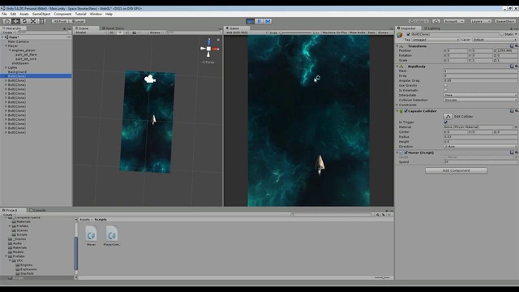The image size is (519, 292).
Task: Click the Mover C# script file
Action: [91, 234]
